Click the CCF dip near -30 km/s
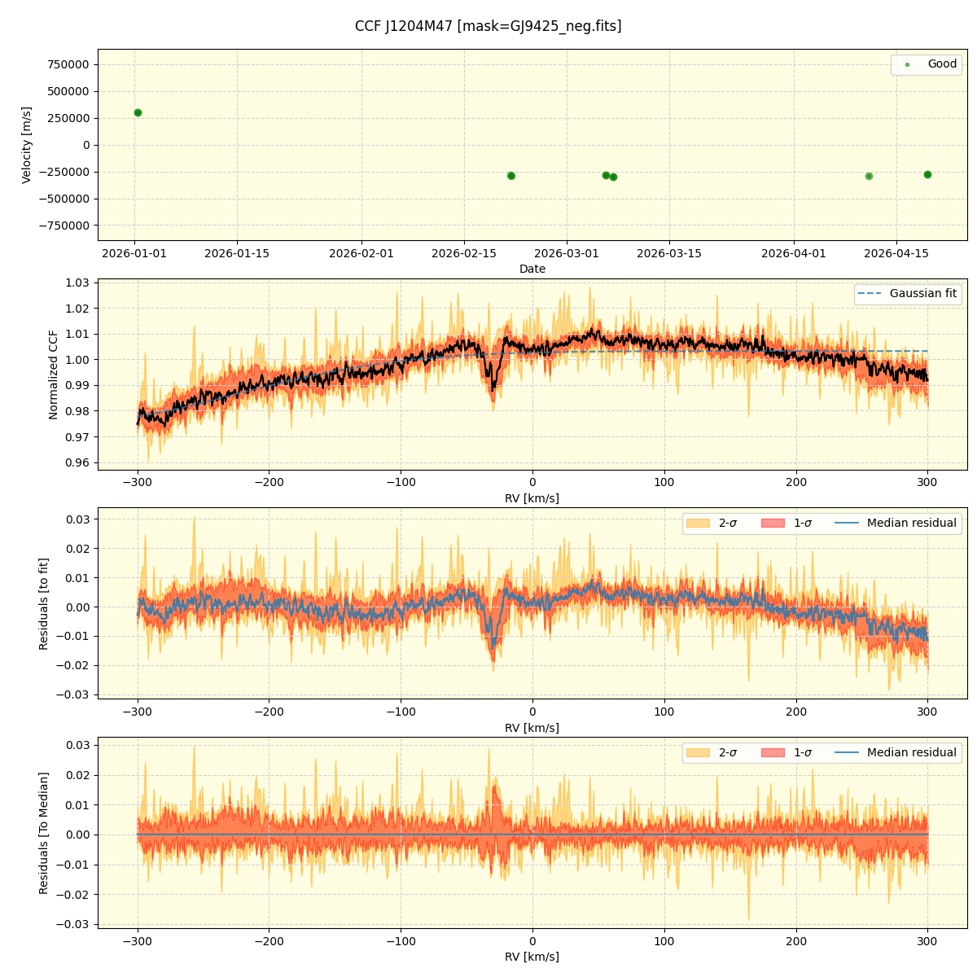Screen dimensions: 977x977 click(493, 381)
